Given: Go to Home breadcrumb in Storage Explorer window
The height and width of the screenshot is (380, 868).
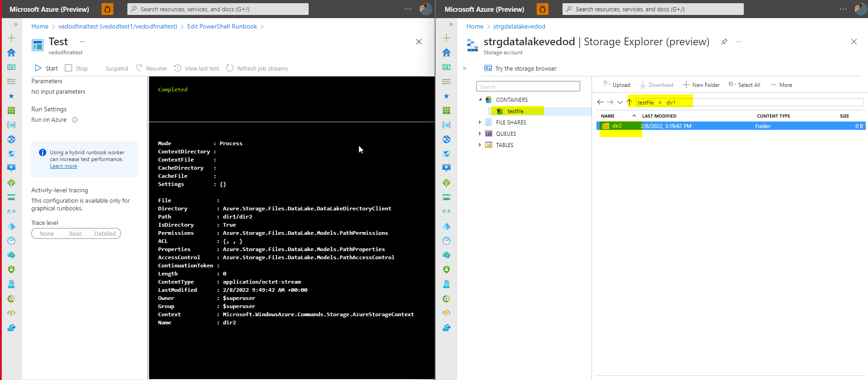Looking at the screenshot, I should point(475,26).
